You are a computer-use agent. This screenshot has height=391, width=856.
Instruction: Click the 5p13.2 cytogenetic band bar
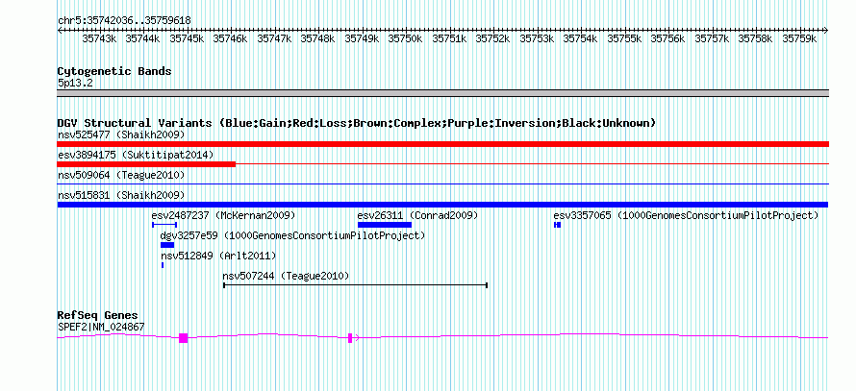click(442, 92)
